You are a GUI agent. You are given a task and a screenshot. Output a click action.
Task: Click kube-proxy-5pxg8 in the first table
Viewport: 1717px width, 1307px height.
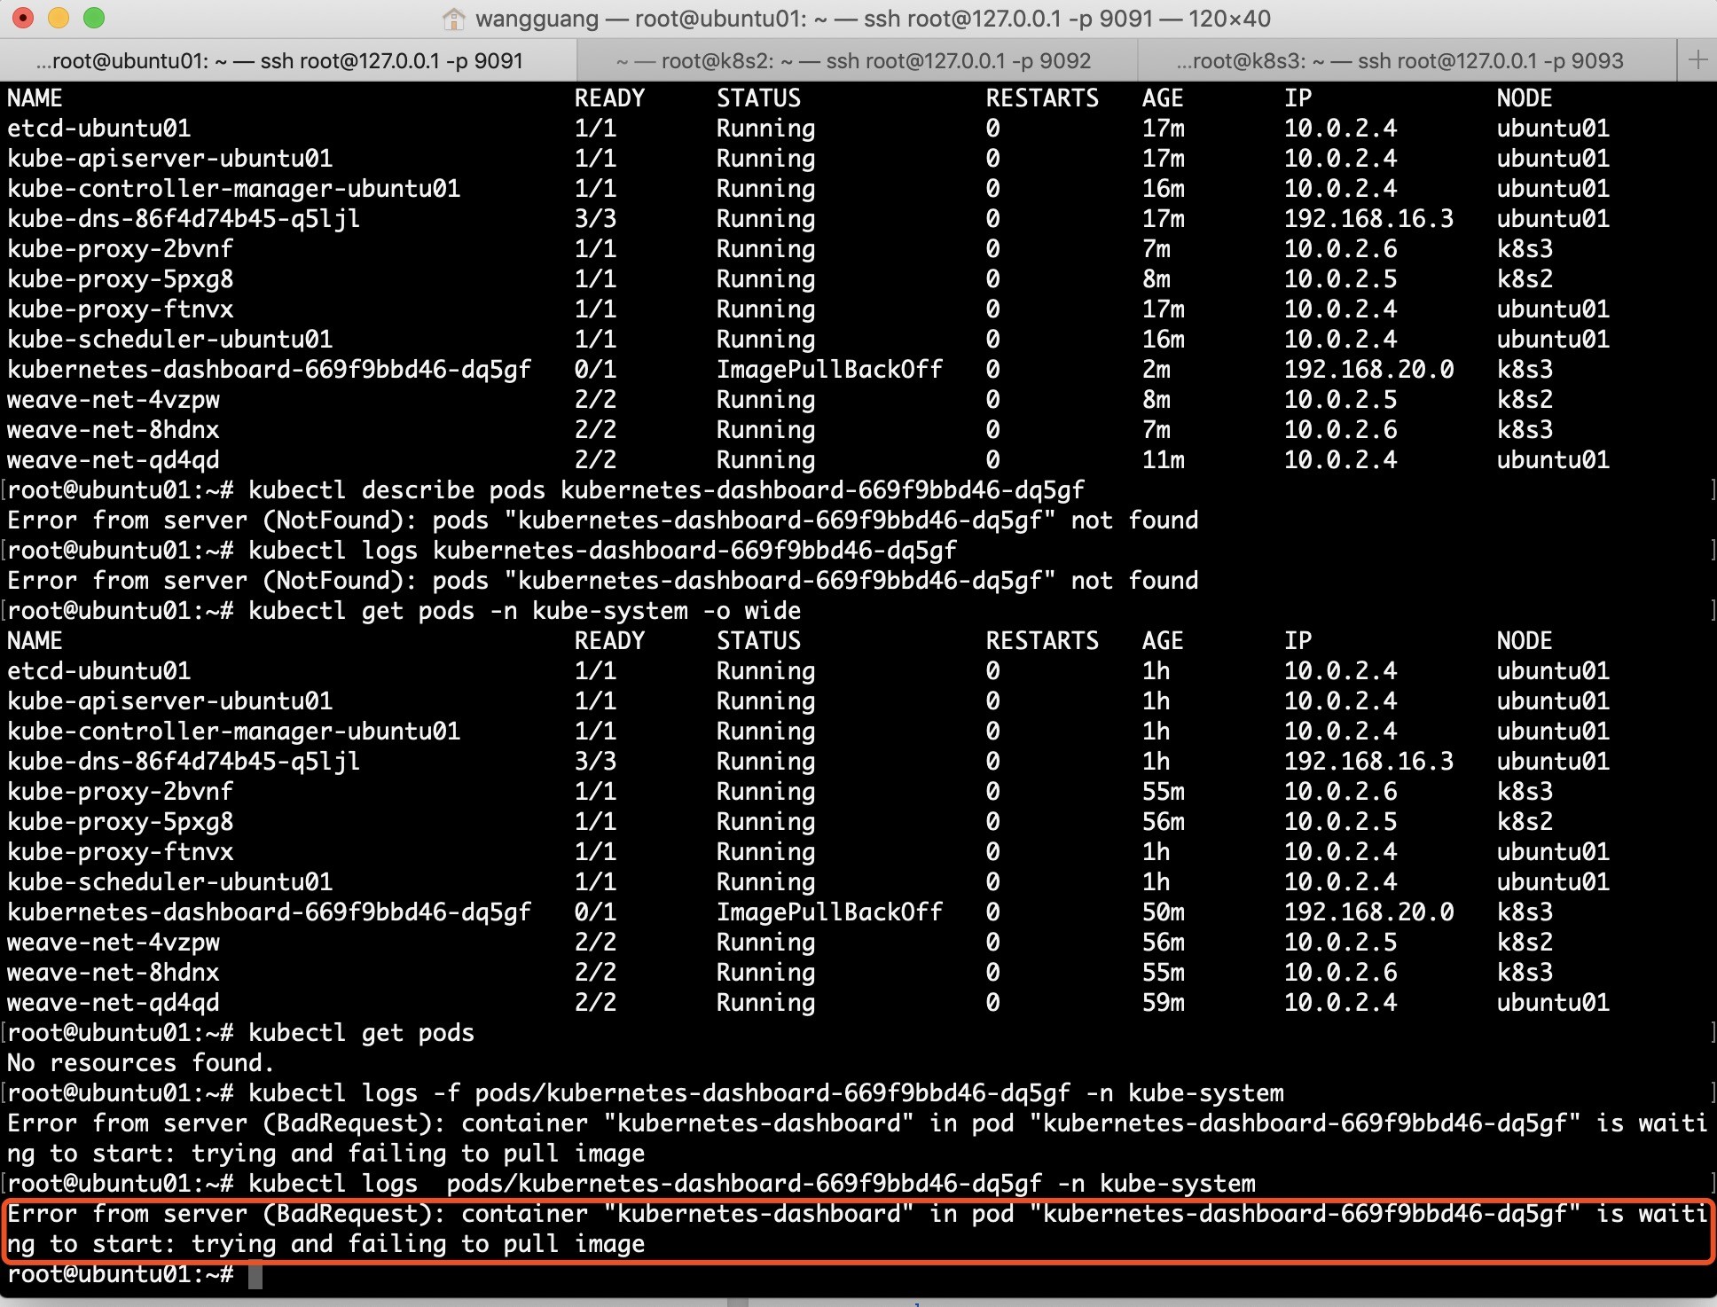click(120, 279)
